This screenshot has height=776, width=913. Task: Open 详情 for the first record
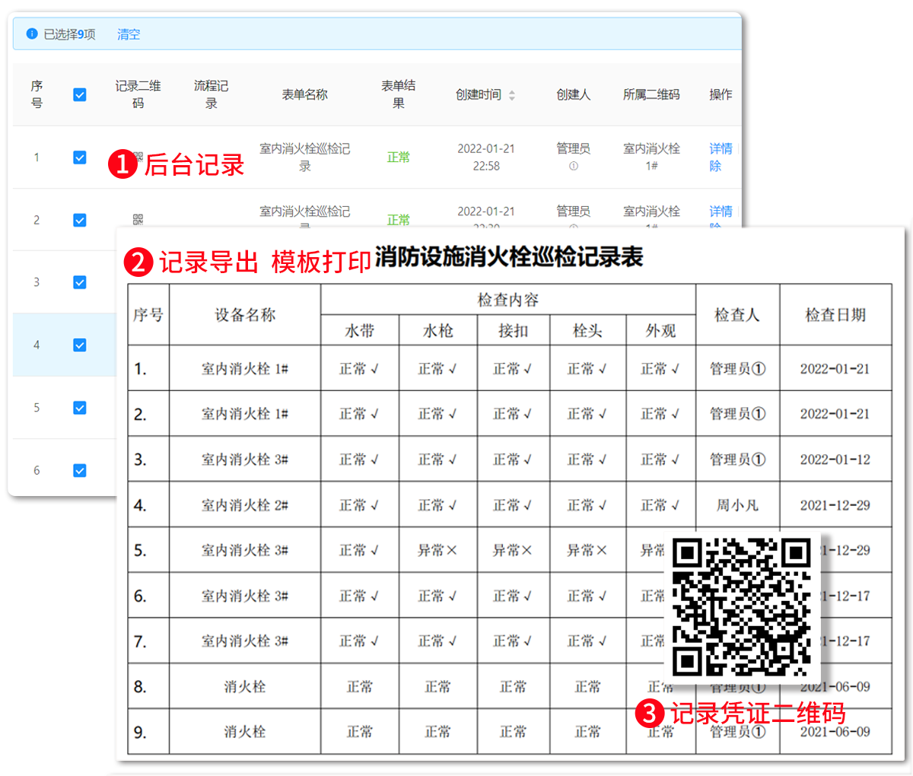[x=720, y=149]
